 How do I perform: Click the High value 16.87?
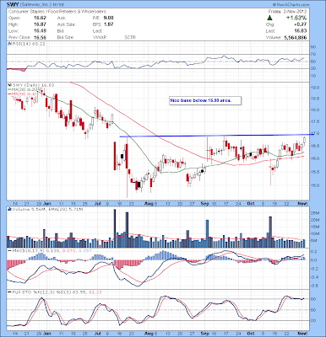pos(41,24)
